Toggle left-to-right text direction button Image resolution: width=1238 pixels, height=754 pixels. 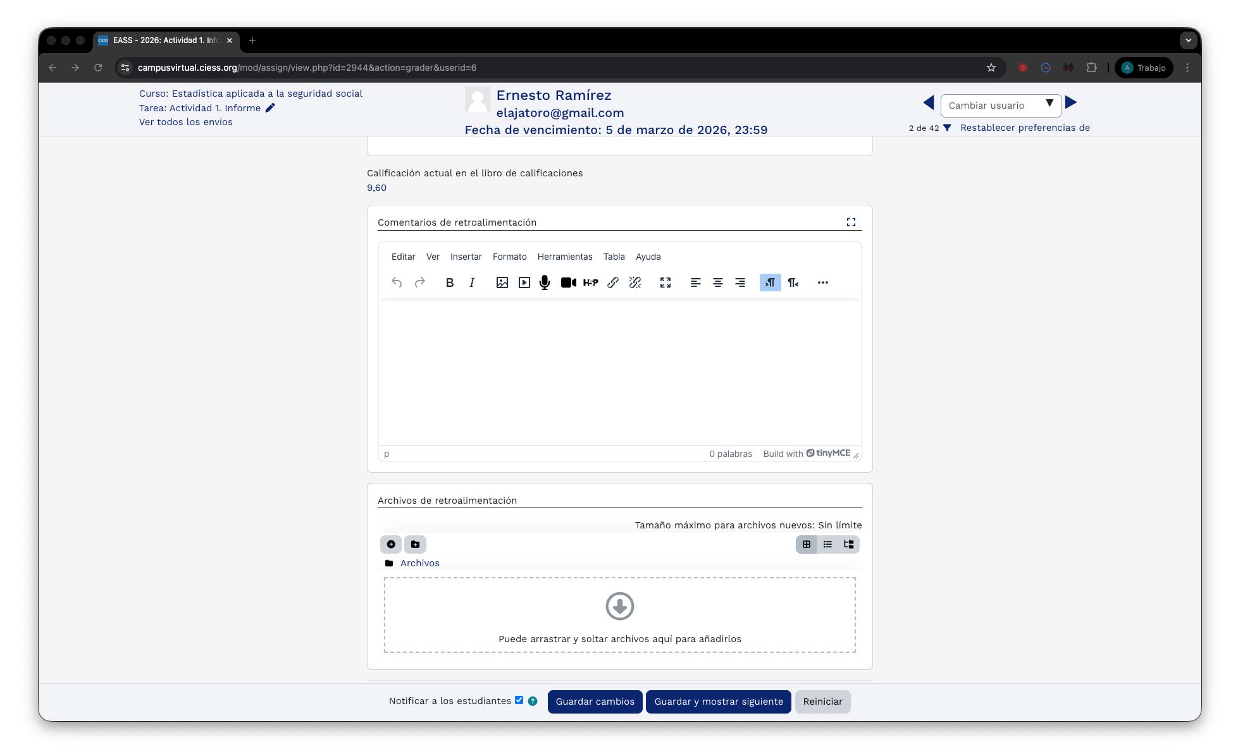click(770, 283)
